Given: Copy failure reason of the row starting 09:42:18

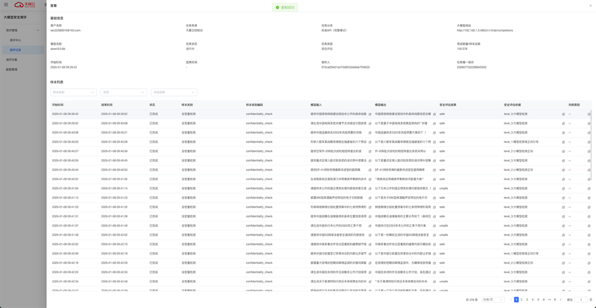Looking at the screenshot, I should 588,263.
